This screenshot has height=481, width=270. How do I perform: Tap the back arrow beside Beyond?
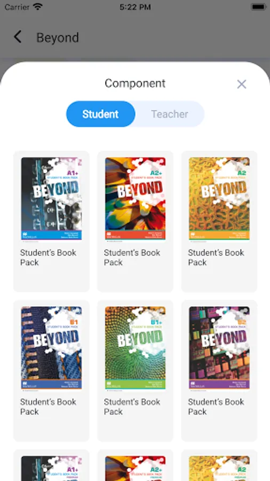pos(18,37)
